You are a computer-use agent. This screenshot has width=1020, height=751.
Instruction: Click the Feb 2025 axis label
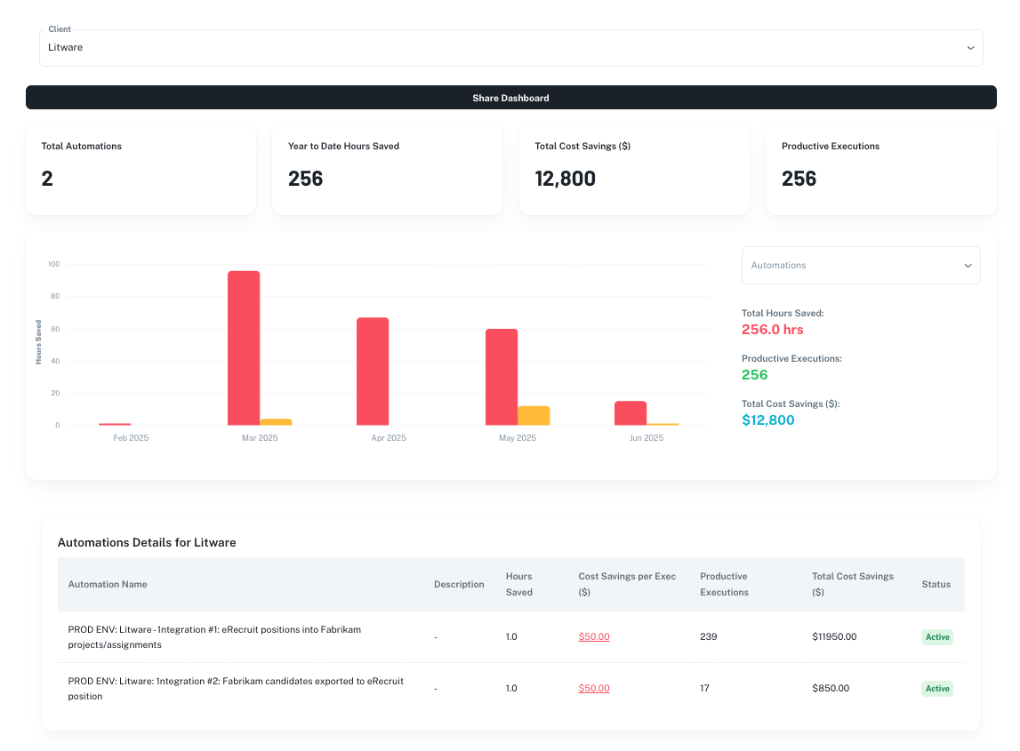131,437
